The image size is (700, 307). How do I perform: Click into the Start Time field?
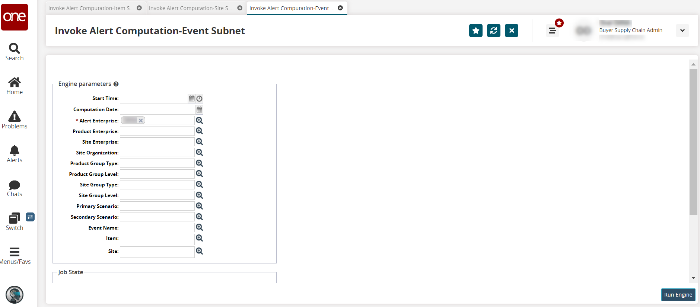pyautogui.click(x=154, y=99)
